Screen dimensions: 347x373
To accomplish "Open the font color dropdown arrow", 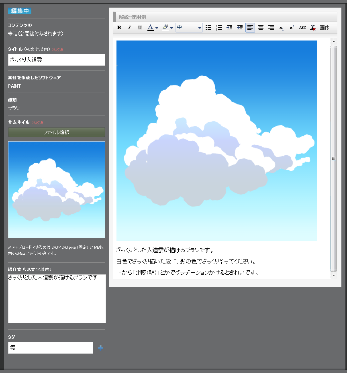I will coord(156,28).
